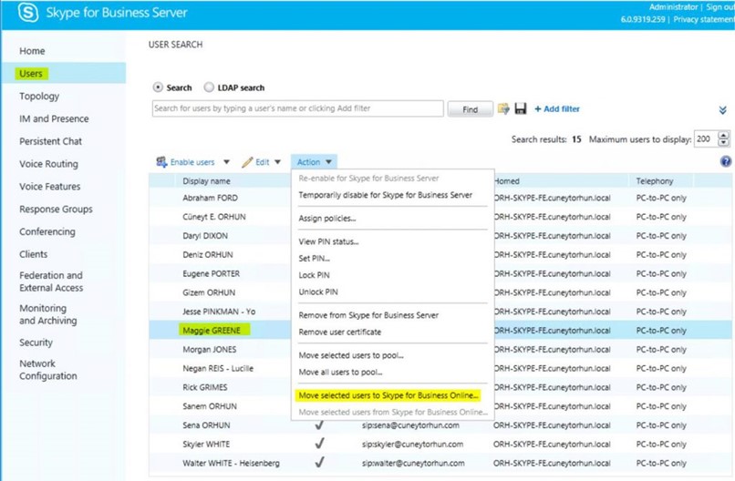Open the Enable users dropdown arrow
The width and height of the screenshot is (735, 481).
click(x=226, y=162)
